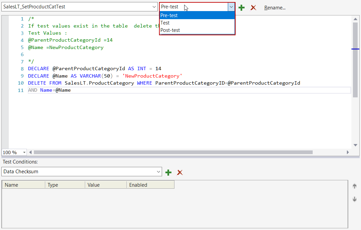Image resolution: width=361 pixels, height=230 pixels.
Task: Remove selected test condition via red X
Action: (x=180, y=172)
